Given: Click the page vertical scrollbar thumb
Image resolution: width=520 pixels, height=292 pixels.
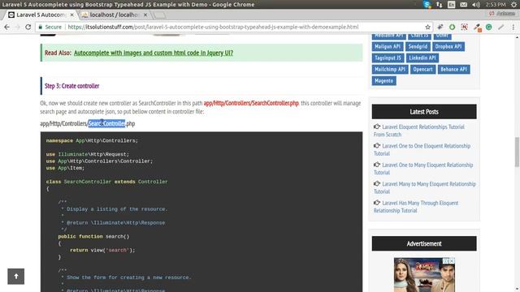Looking at the screenshot, I should [x=517, y=152].
